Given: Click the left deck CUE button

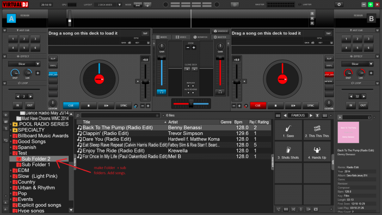Looking at the screenshot, I should [71, 106].
